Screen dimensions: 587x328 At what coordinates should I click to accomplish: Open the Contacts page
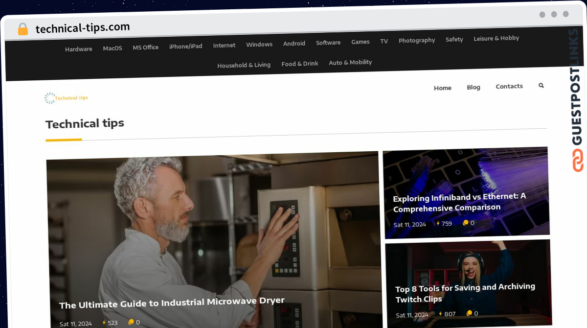point(509,86)
